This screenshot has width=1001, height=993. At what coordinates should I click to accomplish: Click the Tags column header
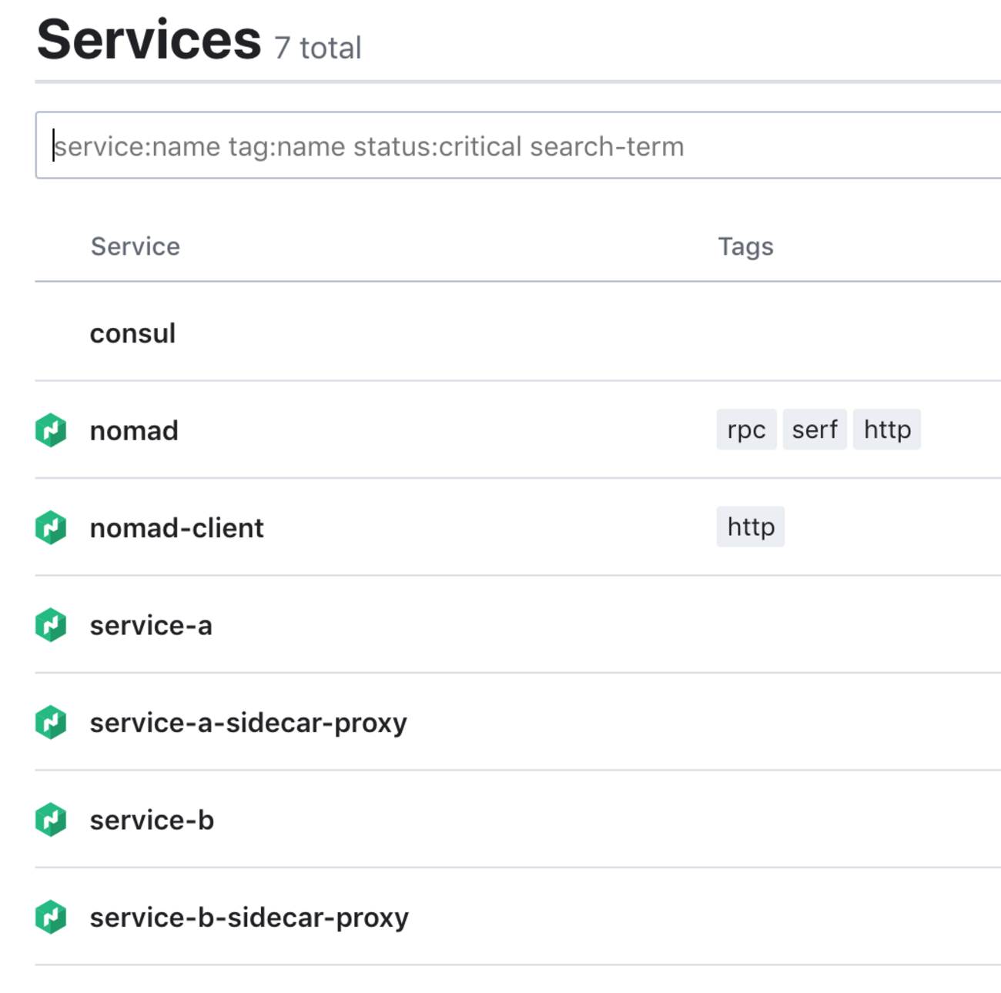[x=746, y=246]
